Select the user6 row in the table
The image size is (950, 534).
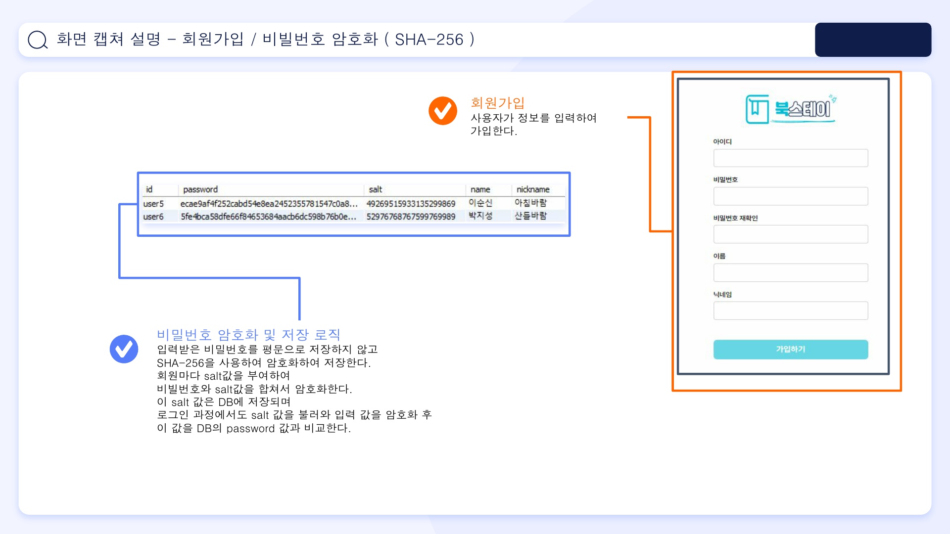tap(153, 217)
